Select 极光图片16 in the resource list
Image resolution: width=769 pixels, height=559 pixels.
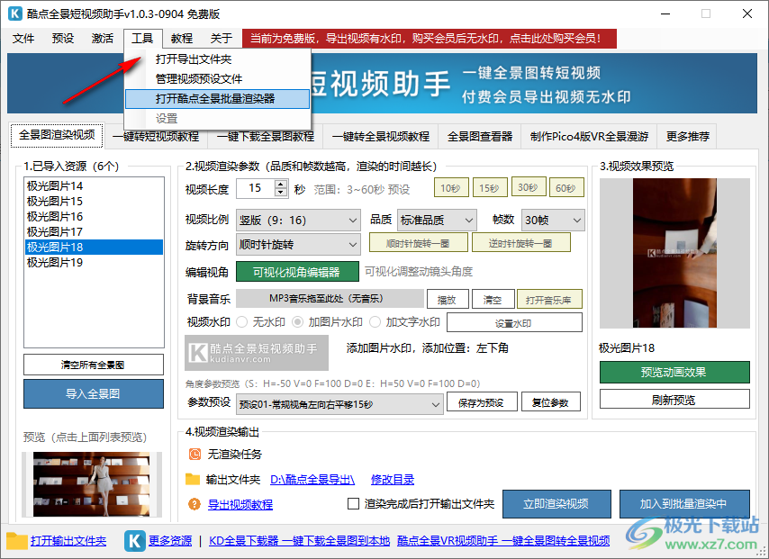55,216
